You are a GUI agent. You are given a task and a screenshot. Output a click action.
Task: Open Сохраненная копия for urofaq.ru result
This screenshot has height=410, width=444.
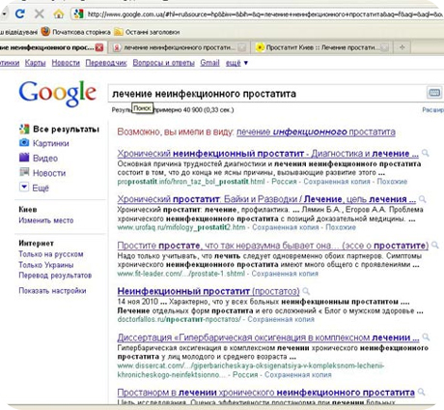(285, 227)
